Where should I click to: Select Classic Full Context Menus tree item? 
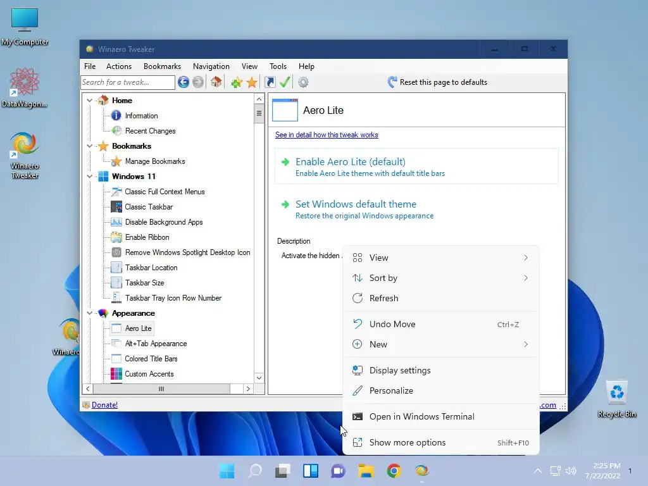pyautogui.click(x=165, y=192)
